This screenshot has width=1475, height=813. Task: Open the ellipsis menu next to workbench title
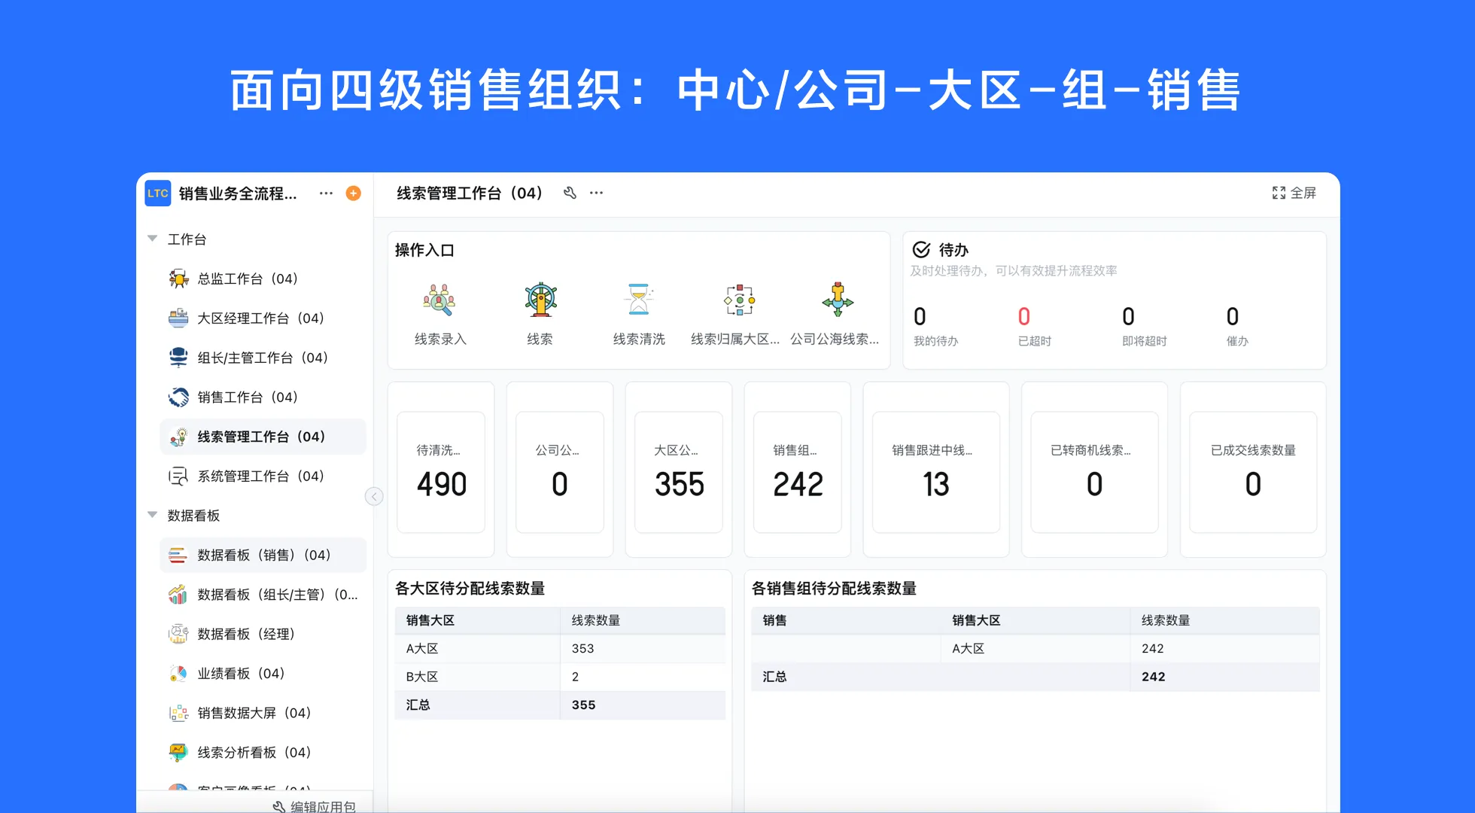tap(595, 193)
